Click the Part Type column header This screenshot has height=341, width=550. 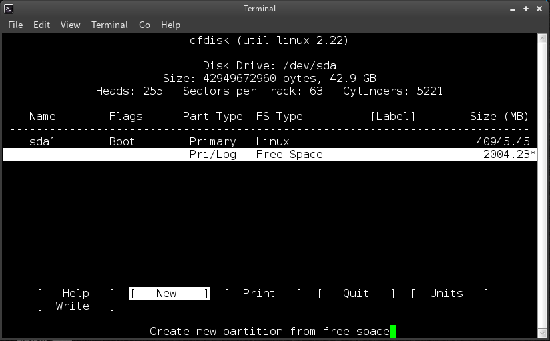[x=212, y=117]
